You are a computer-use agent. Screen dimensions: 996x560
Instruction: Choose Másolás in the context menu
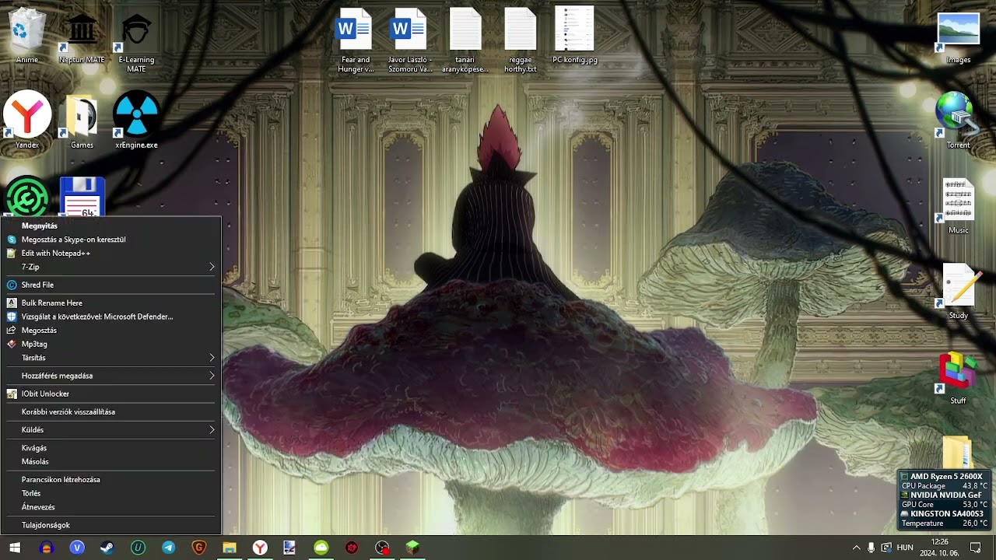110,461
